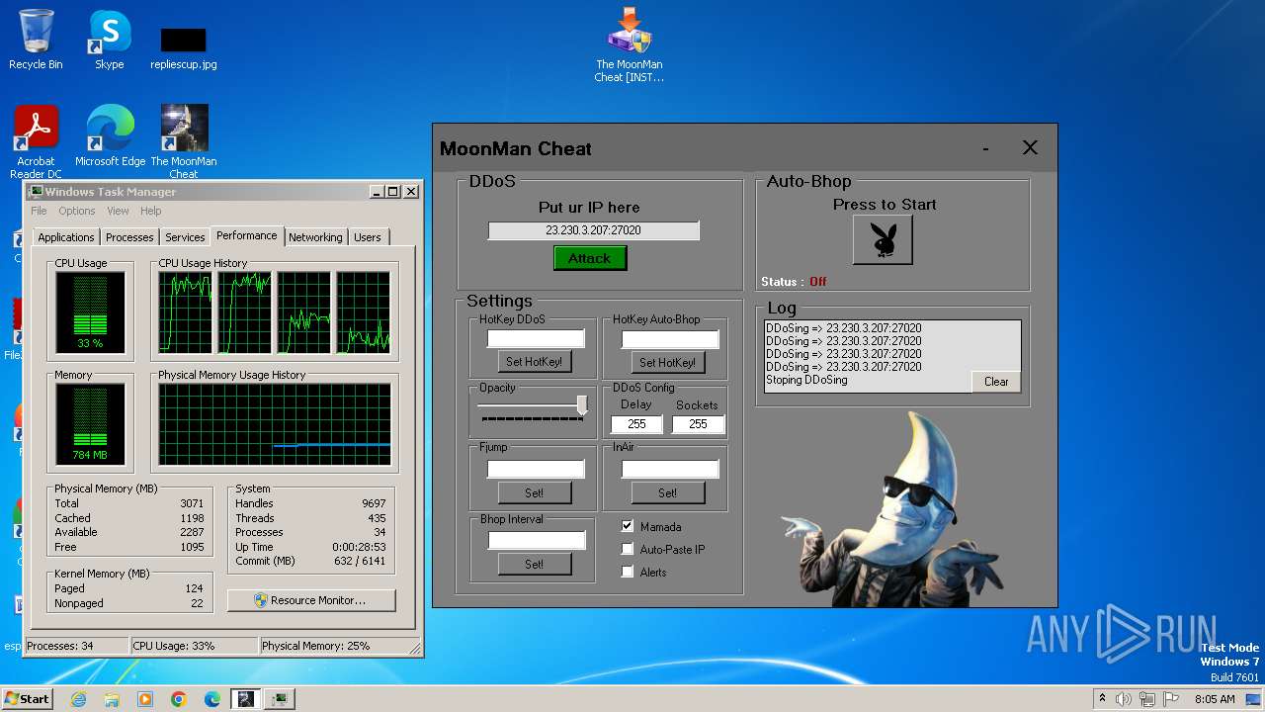
Task: Click Task Manager window title icon
Action: click(36, 192)
